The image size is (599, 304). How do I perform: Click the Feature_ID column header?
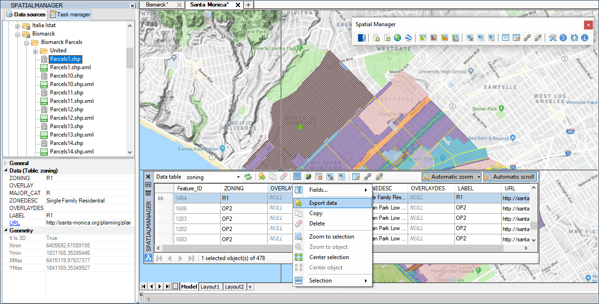pos(197,188)
